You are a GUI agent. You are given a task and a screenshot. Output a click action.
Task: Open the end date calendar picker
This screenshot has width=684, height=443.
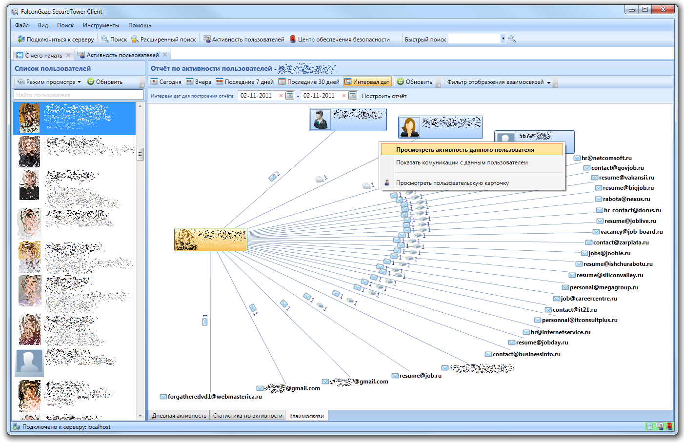pyautogui.click(x=353, y=96)
